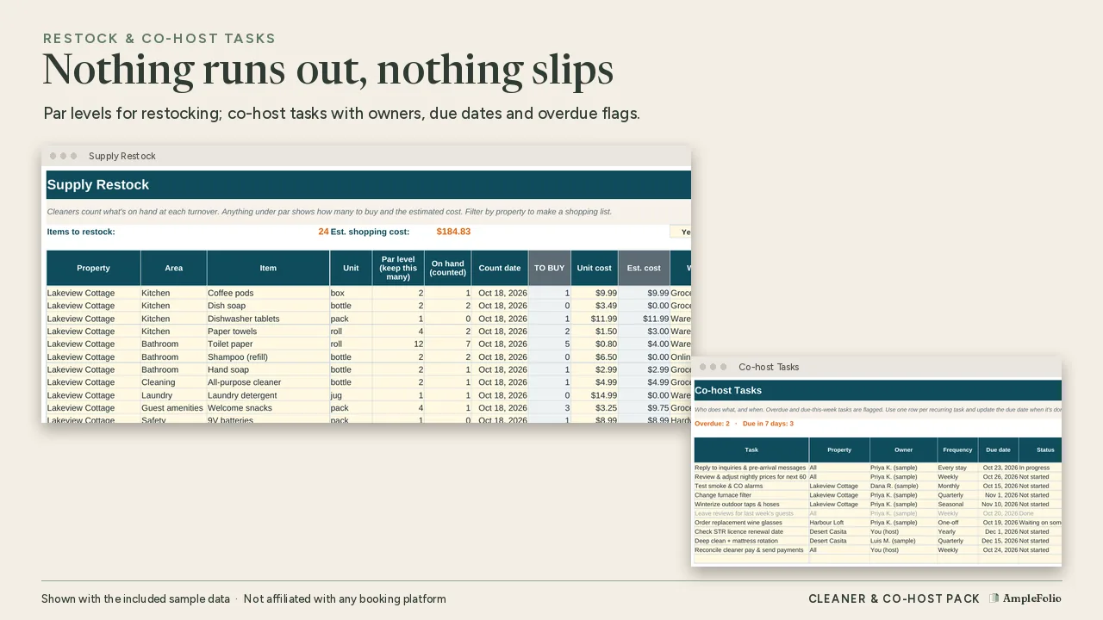The height and width of the screenshot is (620, 1103).
Task: Click the Dana R. (sample) owner cell
Action: point(903,486)
